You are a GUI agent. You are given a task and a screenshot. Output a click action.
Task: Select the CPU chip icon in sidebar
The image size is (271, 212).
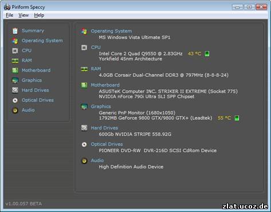point(15,50)
